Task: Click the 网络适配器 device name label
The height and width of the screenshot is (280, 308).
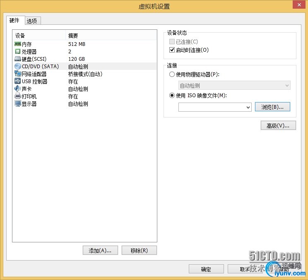Action: (x=34, y=74)
